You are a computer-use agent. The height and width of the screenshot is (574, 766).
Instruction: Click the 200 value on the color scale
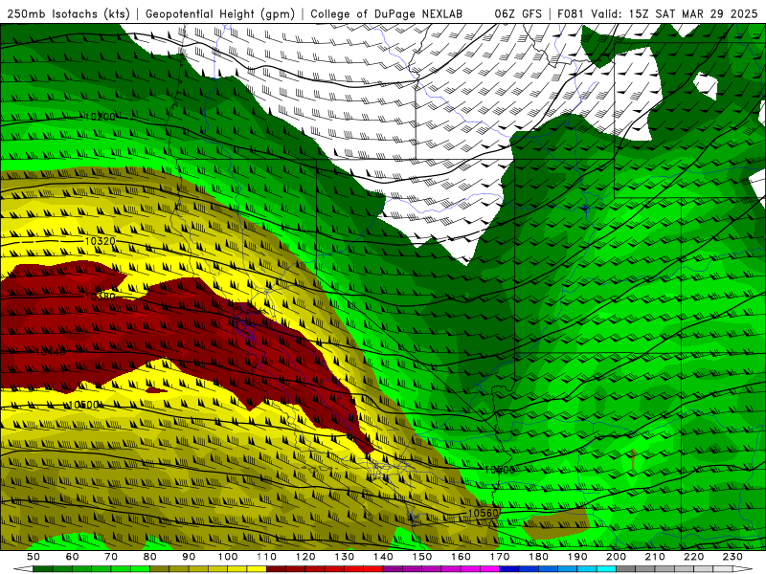pyautogui.click(x=616, y=557)
